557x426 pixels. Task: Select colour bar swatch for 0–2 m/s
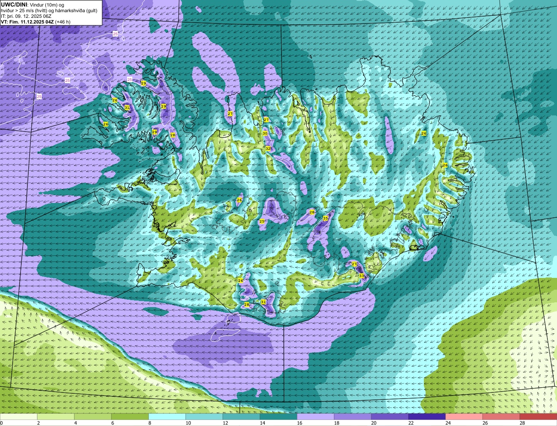point(19,416)
